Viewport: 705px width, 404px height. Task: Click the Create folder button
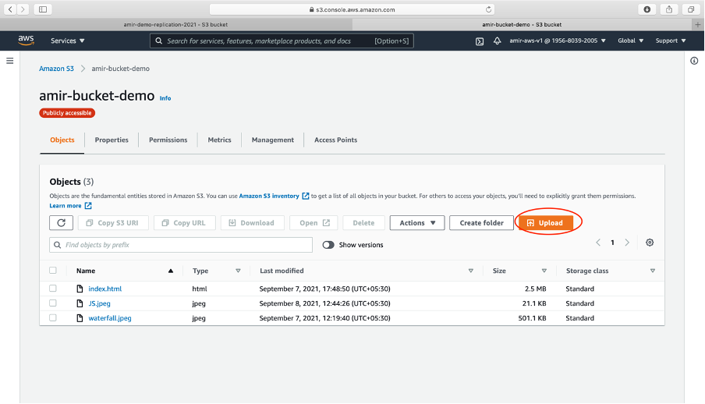(x=481, y=223)
